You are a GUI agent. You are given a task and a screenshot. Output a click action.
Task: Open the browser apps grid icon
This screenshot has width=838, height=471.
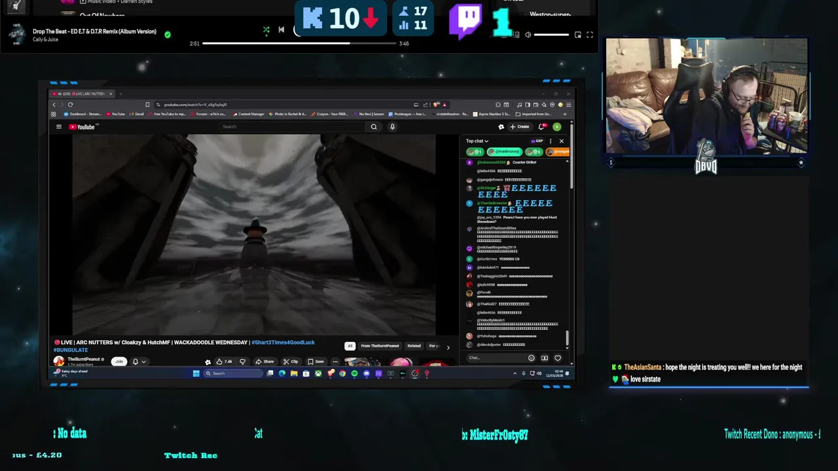54,114
